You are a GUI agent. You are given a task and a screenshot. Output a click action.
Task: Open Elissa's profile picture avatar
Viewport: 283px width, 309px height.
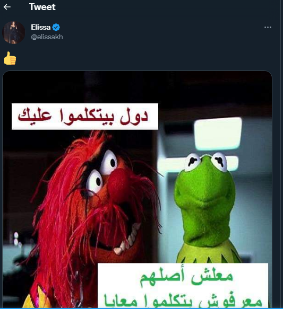[x=13, y=32]
